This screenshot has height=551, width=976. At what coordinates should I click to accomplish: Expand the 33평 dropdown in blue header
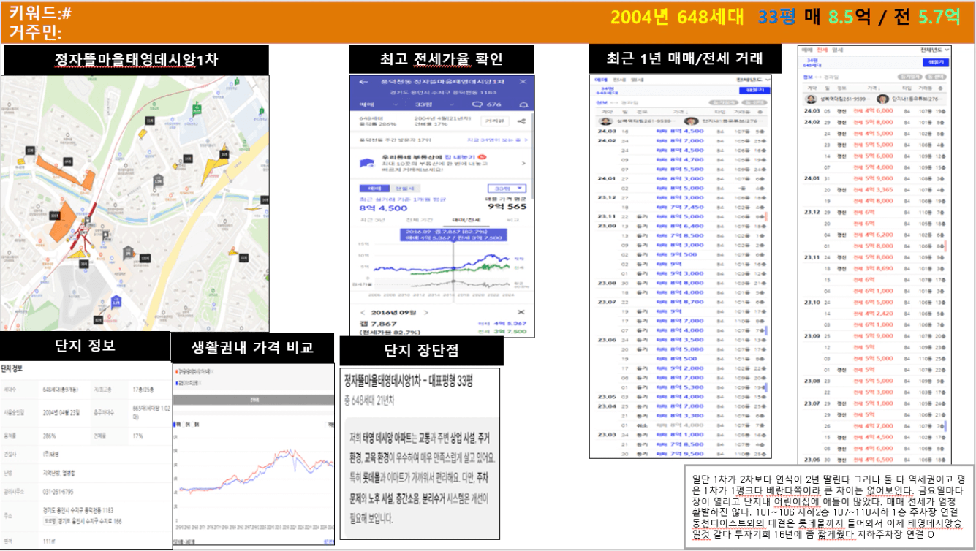coord(433,104)
